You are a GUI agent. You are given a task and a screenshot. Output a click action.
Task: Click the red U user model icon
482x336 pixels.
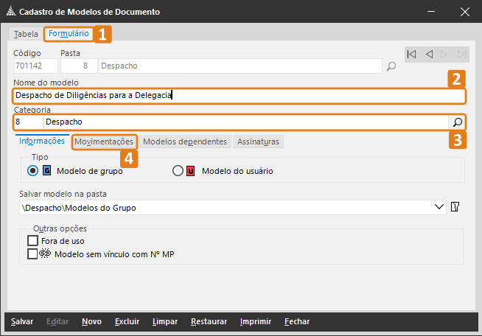coord(191,171)
